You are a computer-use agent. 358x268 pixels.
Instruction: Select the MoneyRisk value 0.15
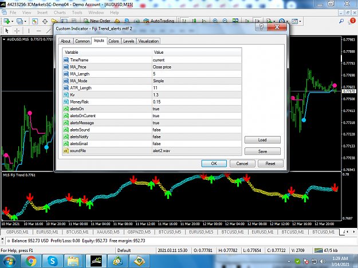click(197, 102)
